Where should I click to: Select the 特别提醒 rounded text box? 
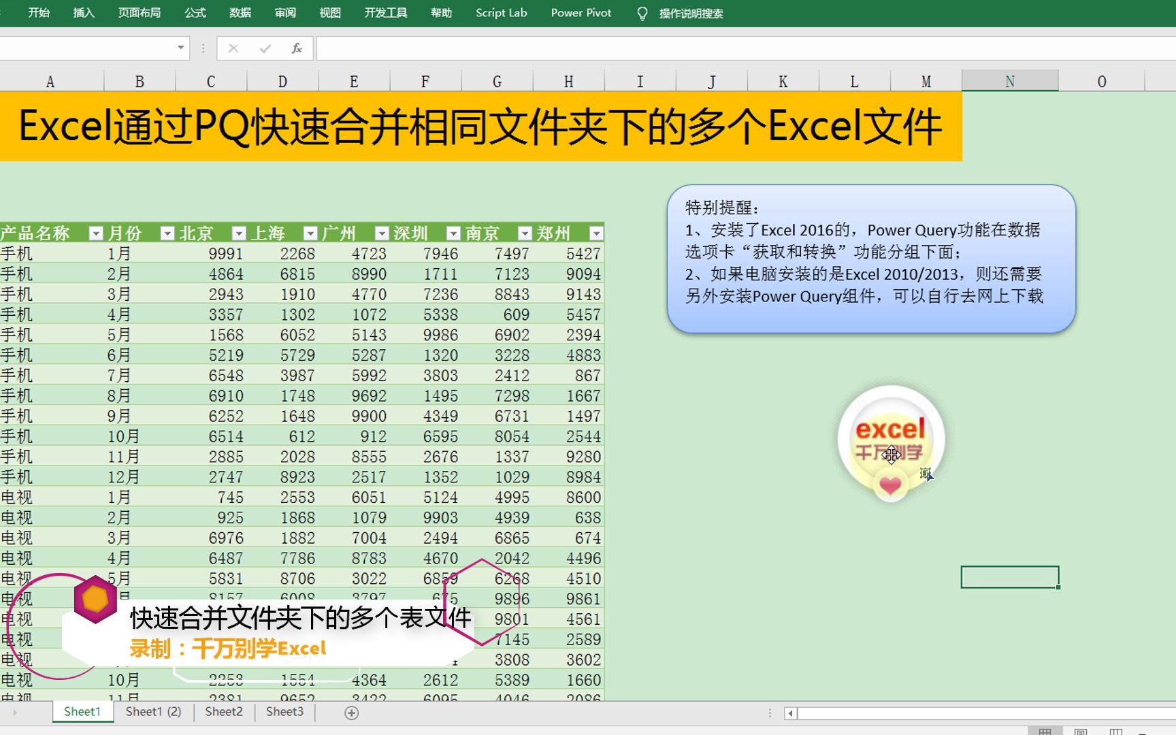871,259
